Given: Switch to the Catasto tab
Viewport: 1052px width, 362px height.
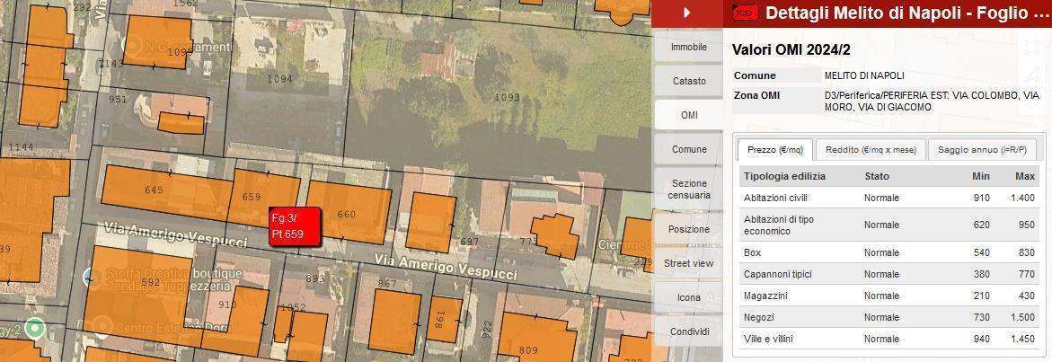Looking at the screenshot, I should (x=689, y=81).
